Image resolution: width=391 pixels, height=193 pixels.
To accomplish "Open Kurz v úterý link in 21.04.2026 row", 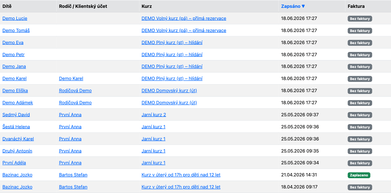I will [x=181, y=175].
